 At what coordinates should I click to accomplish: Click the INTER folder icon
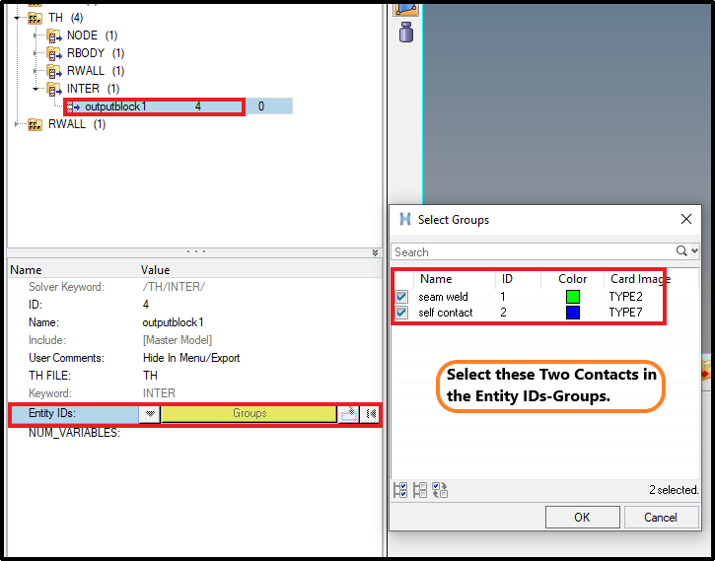(54, 89)
